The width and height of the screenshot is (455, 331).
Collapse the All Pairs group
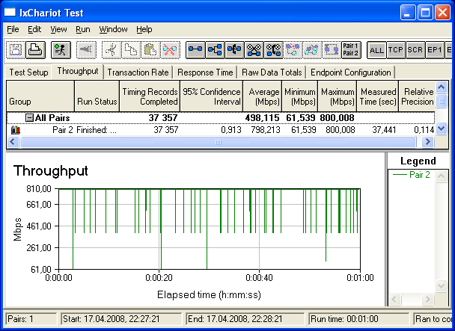point(29,118)
